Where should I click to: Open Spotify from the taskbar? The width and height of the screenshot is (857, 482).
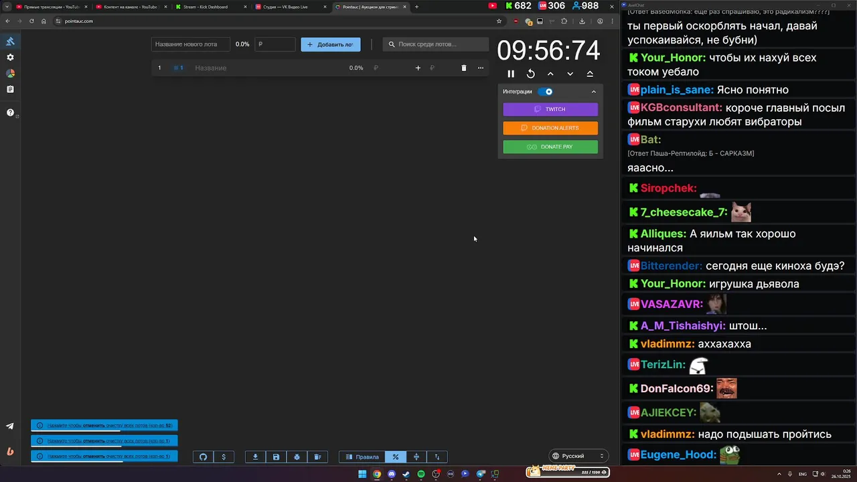[x=421, y=474]
